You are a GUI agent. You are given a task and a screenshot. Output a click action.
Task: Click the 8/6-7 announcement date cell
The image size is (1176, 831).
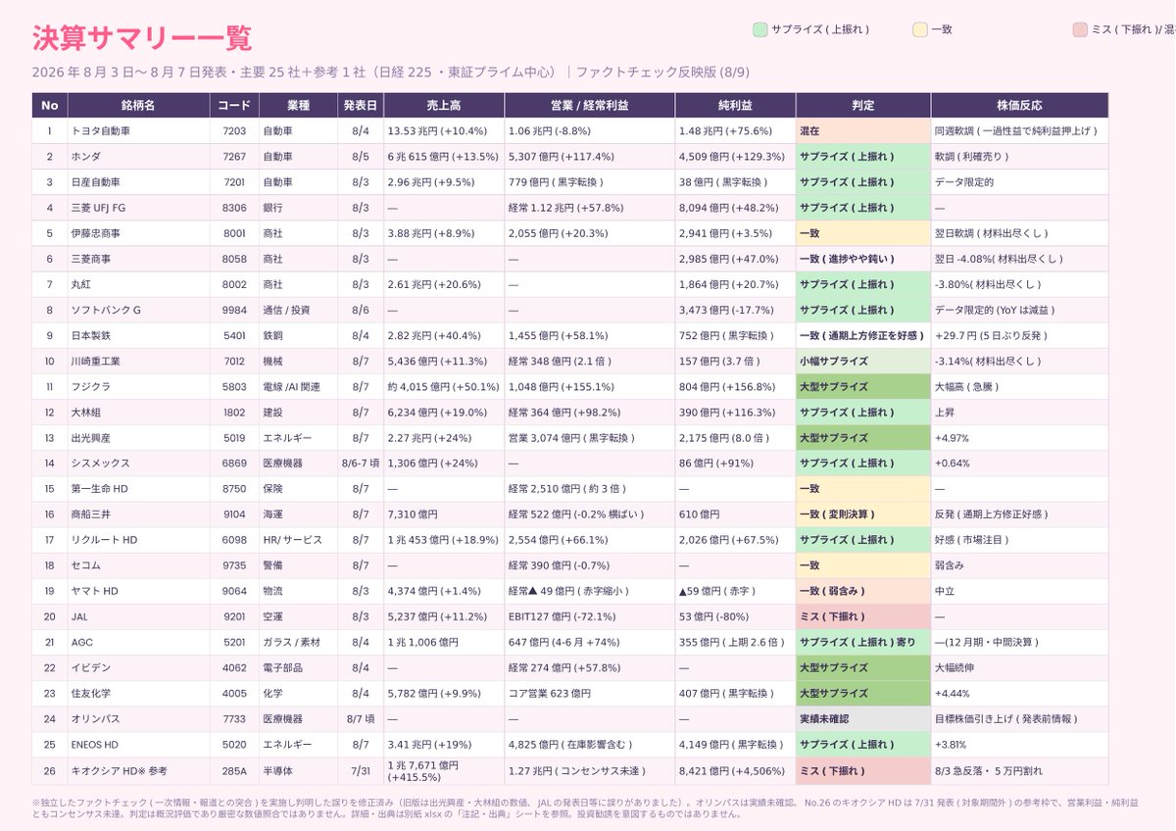click(x=361, y=463)
